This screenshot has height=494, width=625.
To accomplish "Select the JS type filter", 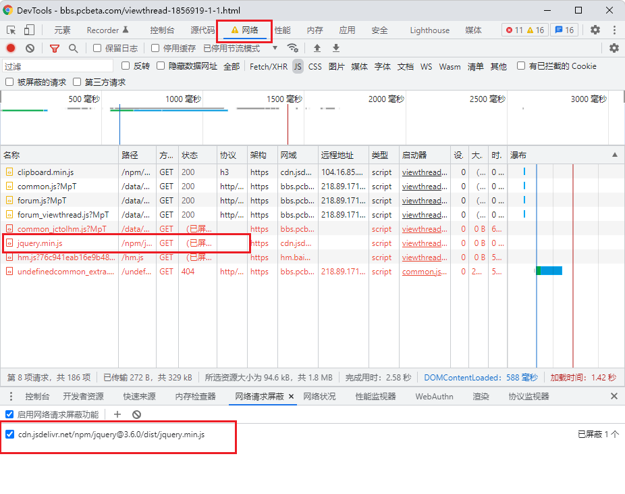I will click(298, 66).
